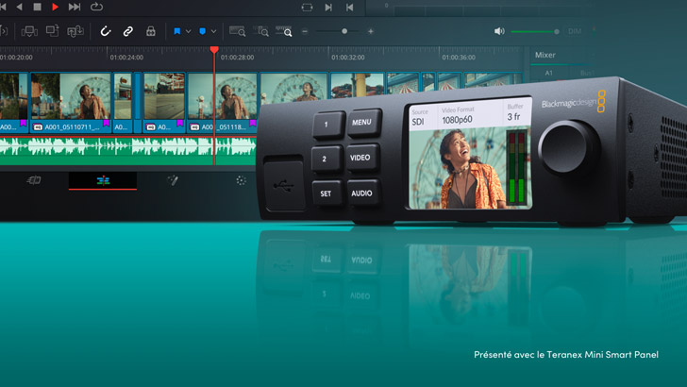The height and width of the screenshot is (387, 687).
Task: Zoom out timeline with the minus button
Action: tap(305, 31)
